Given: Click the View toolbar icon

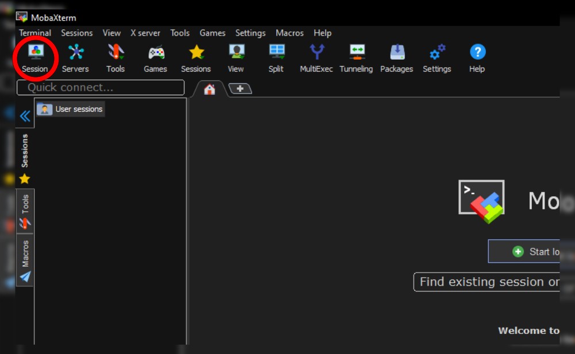Looking at the screenshot, I should click(x=236, y=59).
